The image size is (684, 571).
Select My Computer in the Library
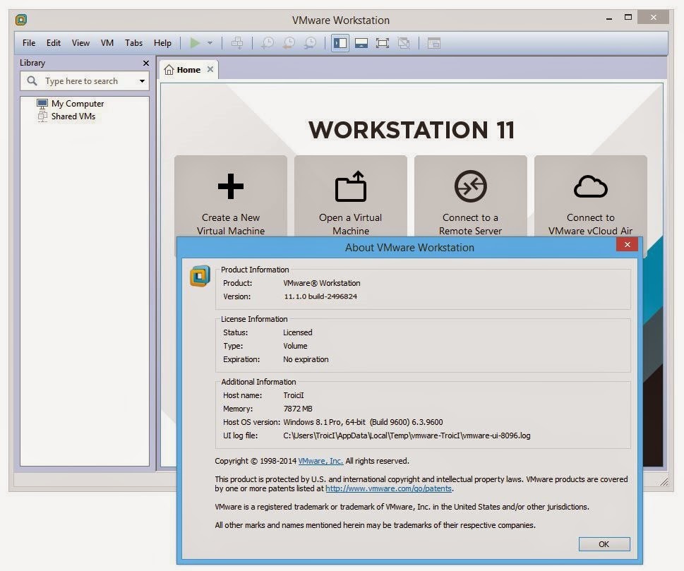[x=78, y=103]
